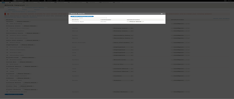Switch to the Custom block library tab
The height and width of the screenshot is (99, 234).
[x=35, y=7]
